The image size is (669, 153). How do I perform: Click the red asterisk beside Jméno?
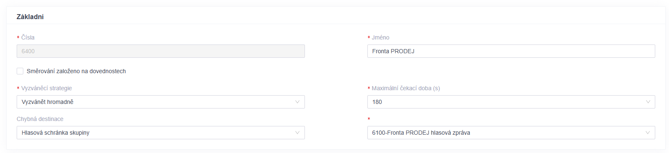tap(369, 38)
